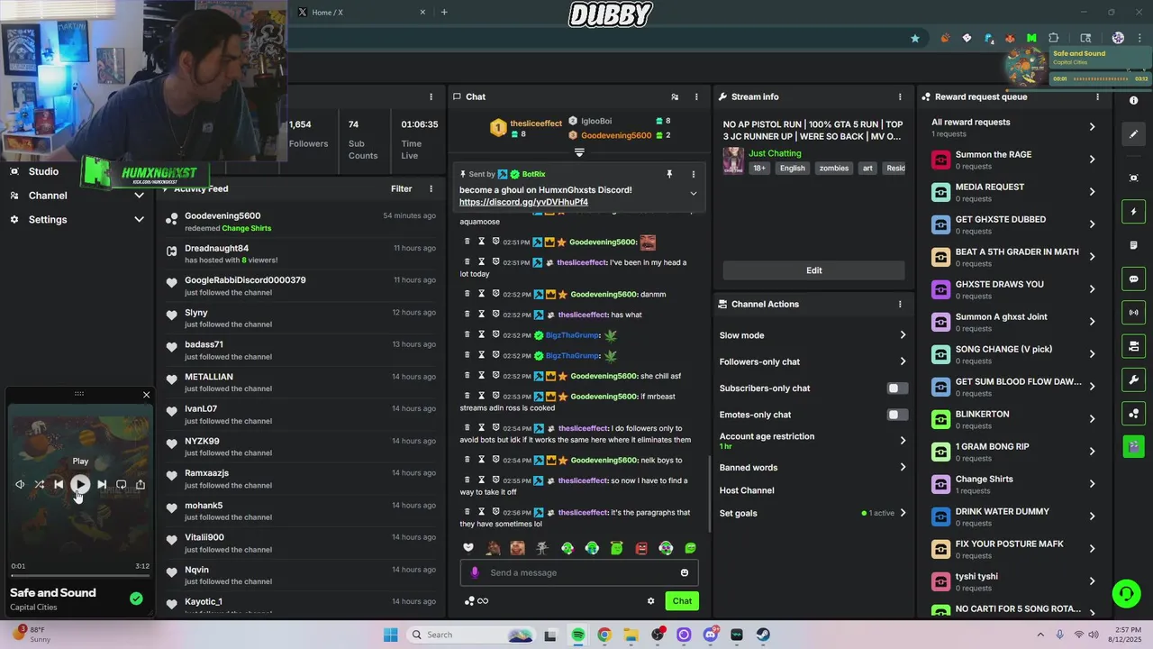Viewport: 1153px width, 649px height.
Task: Open Activity Feed Filter
Action: 402,188
